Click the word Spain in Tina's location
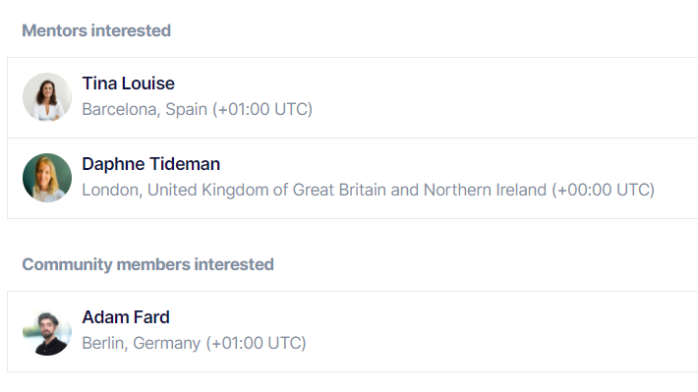 (x=186, y=109)
